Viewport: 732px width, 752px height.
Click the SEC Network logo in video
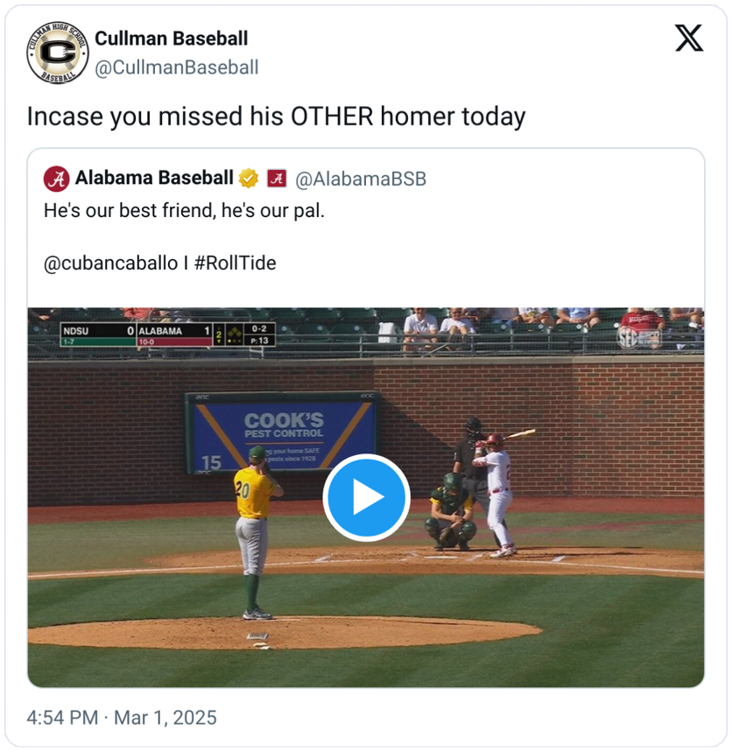(638, 337)
